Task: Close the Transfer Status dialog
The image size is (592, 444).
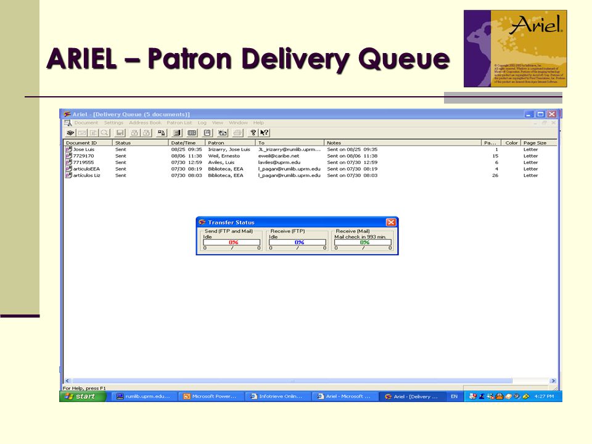Action: tap(391, 223)
